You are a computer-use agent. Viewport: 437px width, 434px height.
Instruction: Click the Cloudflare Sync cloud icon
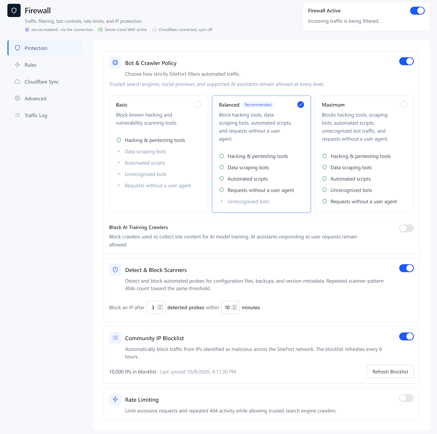pos(17,82)
